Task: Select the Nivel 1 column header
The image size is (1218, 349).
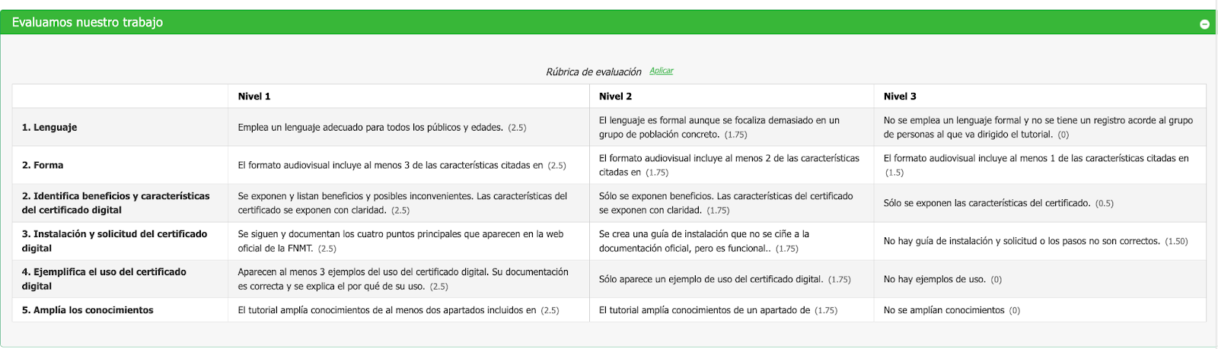Action: coord(408,96)
